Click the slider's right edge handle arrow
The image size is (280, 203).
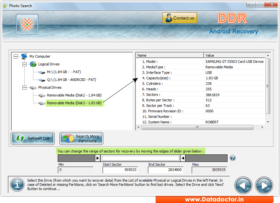183,158
